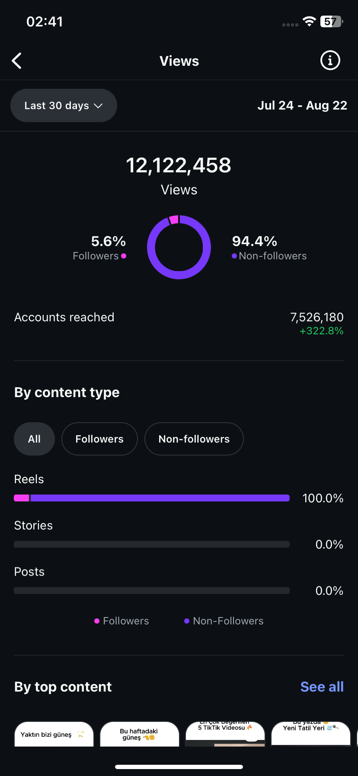
Task: Tap the See all link
Action: pyautogui.click(x=322, y=687)
